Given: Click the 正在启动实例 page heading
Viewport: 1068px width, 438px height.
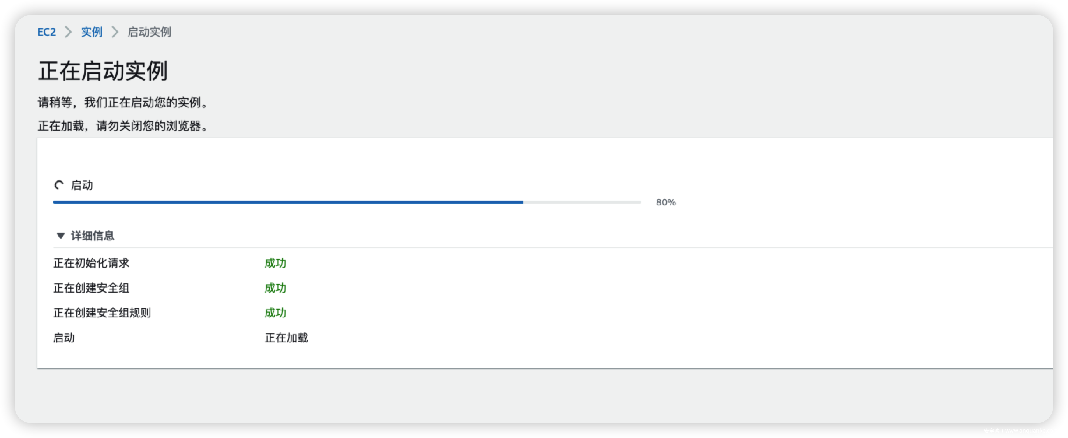Looking at the screenshot, I should (x=103, y=71).
